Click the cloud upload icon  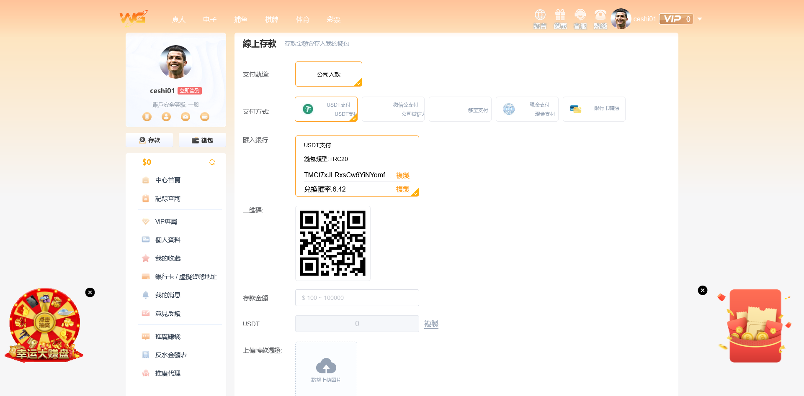[326, 366]
